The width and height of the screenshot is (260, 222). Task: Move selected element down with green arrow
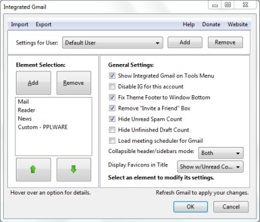[73, 170]
